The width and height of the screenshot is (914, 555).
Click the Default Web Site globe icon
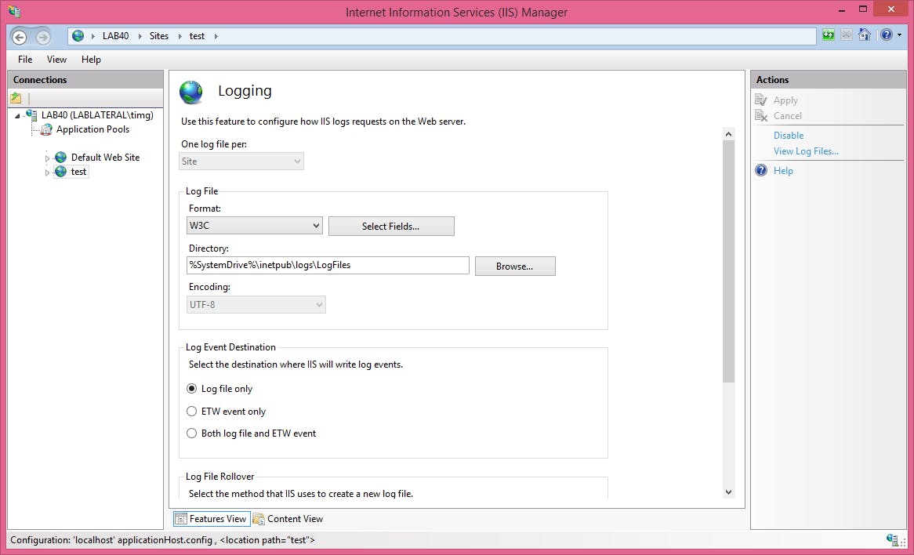point(60,158)
